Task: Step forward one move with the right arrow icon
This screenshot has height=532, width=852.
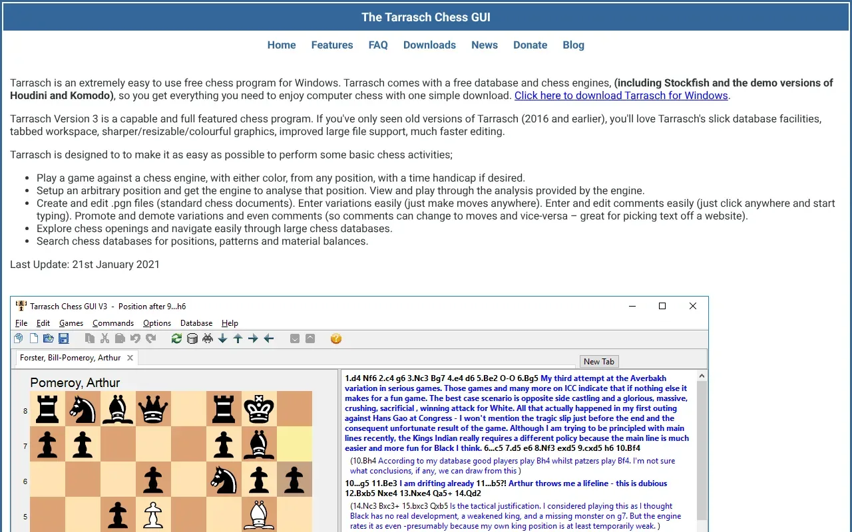Action: click(253, 338)
